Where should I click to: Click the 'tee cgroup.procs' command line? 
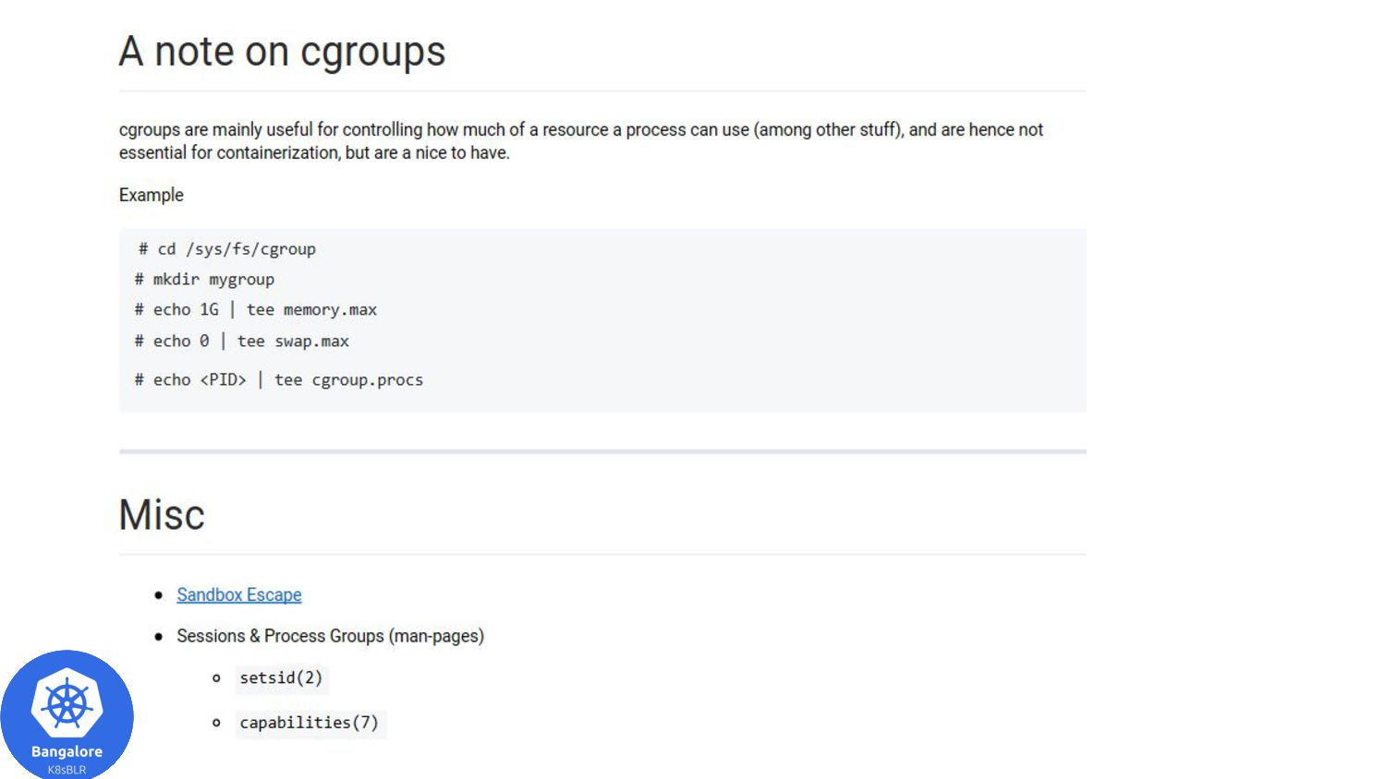pyautogui.click(x=279, y=380)
